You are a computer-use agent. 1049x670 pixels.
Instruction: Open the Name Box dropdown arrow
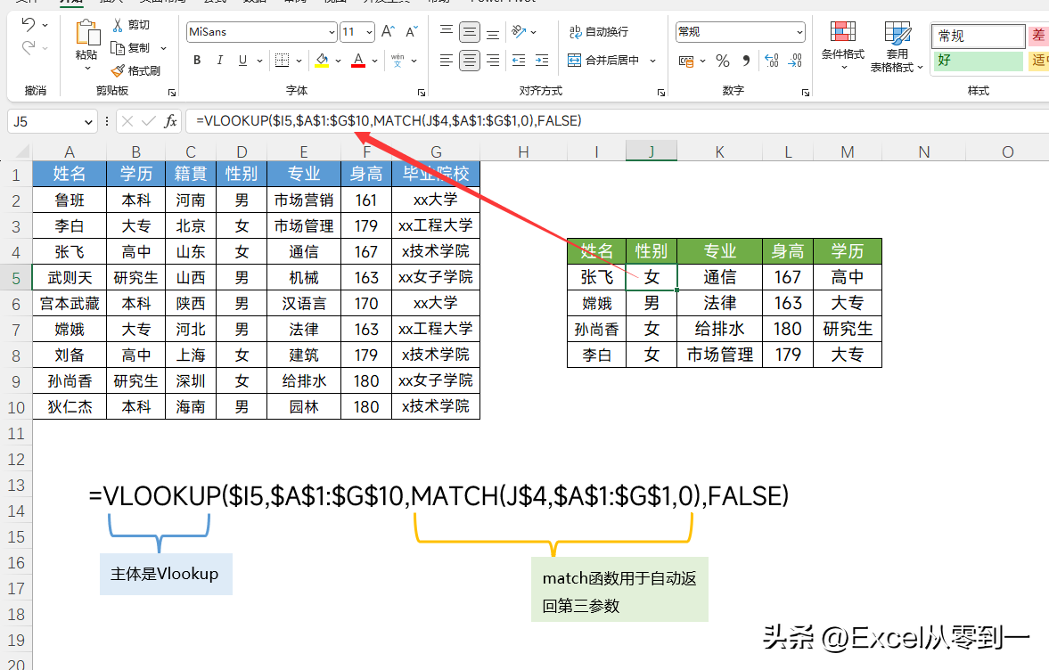[x=88, y=122]
